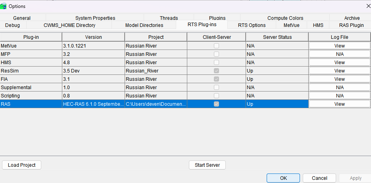This screenshot has width=371, height=183.
Task: Open the CWMS_HOME Directory tab
Action: point(69,25)
